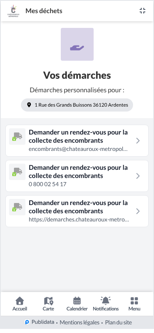Viewport: 154px width, 333px height.
Task: Click the truck icon on the phone card
Action: [x=17, y=172]
